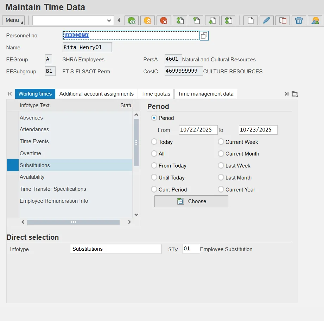
Task: Select the Today radio button
Action: click(154, 142)
